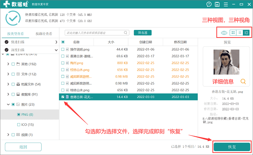Screen dimensions: 253x155
Task: Click the file icon of 操作说明.png
Action: [67, 49]
